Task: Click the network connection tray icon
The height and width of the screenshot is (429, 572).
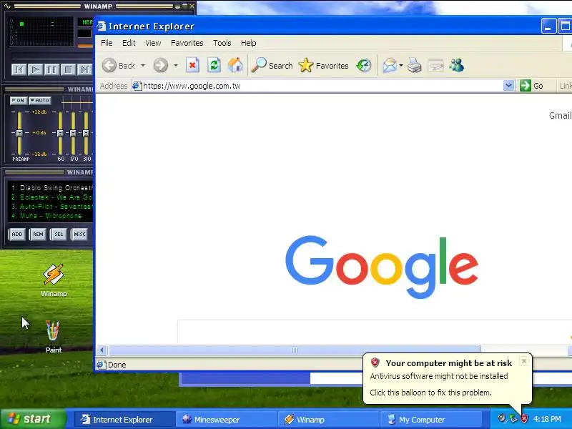Action: 513,418
